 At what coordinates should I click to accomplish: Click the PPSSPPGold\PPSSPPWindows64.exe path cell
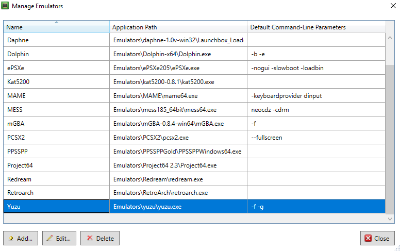point(178,151)
